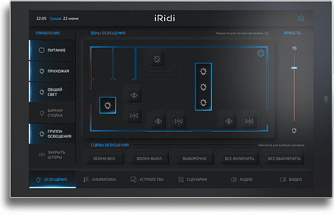Image resolution: width=334 pixels, height=215 pixels.
Task: Go to the home screen icon
Action: [301, 18]
